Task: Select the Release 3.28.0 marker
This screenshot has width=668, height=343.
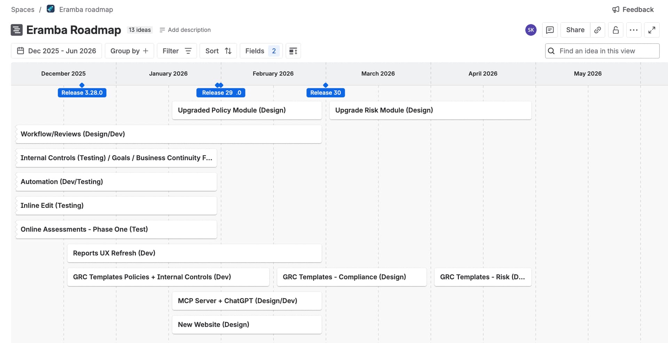Action: click(82, 93)
